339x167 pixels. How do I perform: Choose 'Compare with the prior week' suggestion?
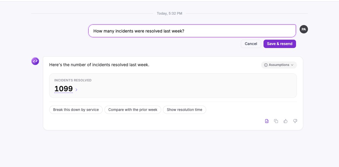click(x=133, y=110)
